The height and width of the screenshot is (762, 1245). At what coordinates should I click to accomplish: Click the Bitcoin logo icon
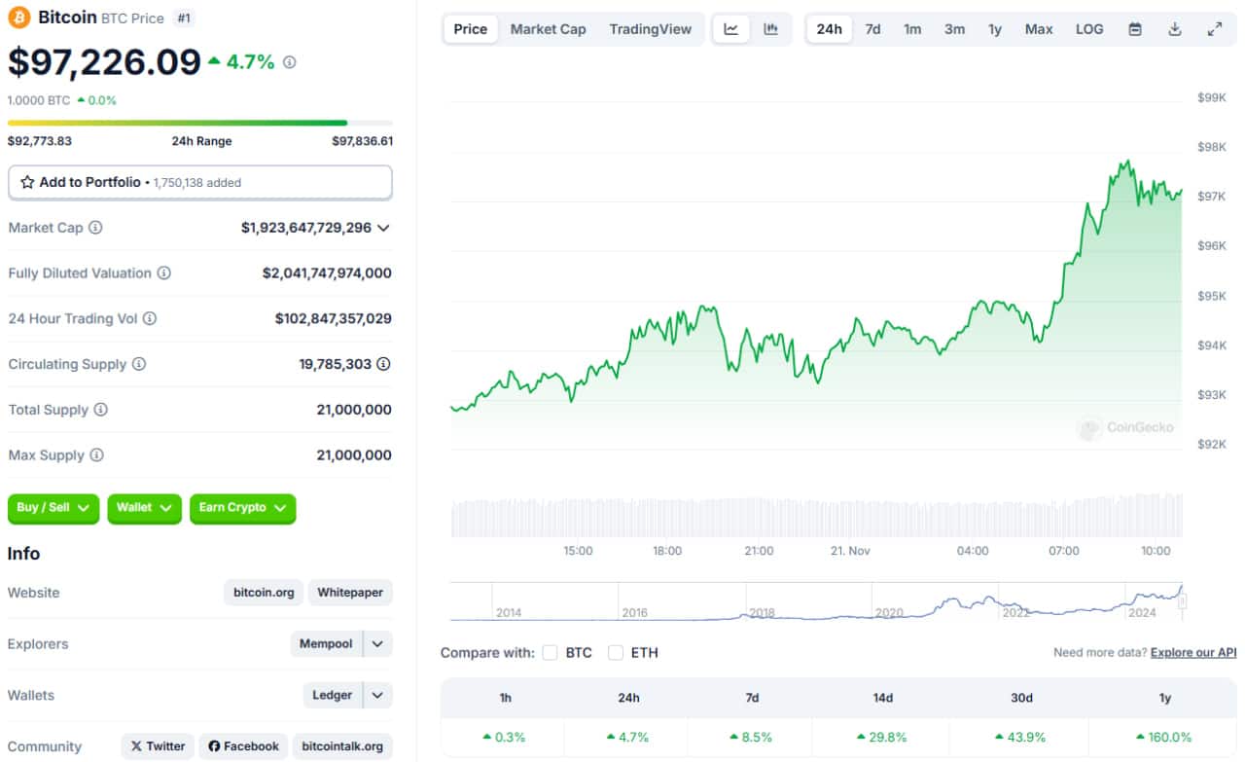19,18
